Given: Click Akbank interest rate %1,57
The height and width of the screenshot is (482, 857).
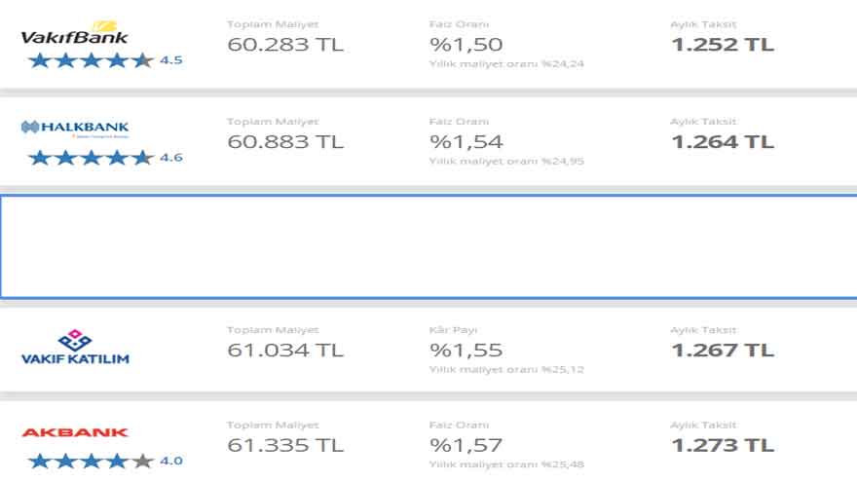Looking at the screenshot, I should 466,445.
